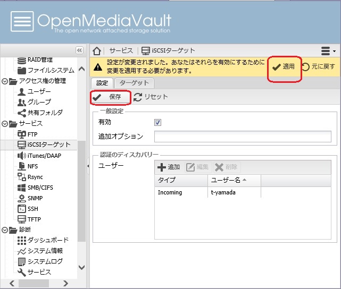Click the home icon in breadcrumb bar
Image resolution: width=341 pixels, height=289 pixels.
click(x=97, y=51)
